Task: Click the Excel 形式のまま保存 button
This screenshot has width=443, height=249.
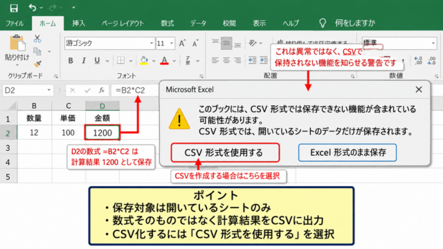Action: [347, 153]
